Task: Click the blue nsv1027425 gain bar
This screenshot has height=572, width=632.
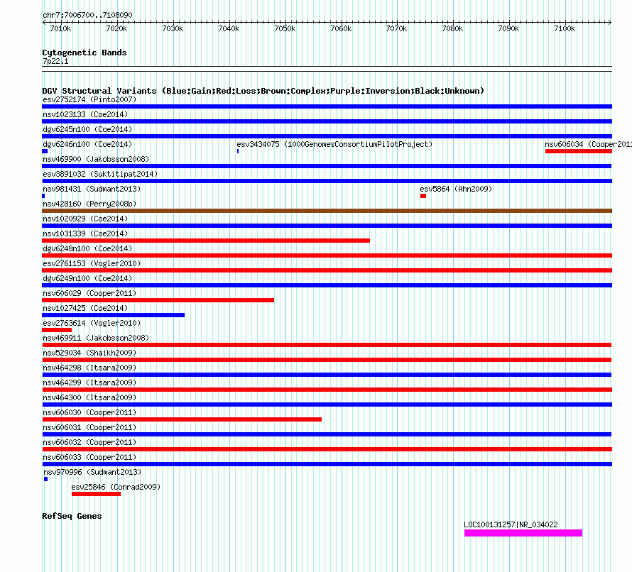Action: [x=113, y=315]
